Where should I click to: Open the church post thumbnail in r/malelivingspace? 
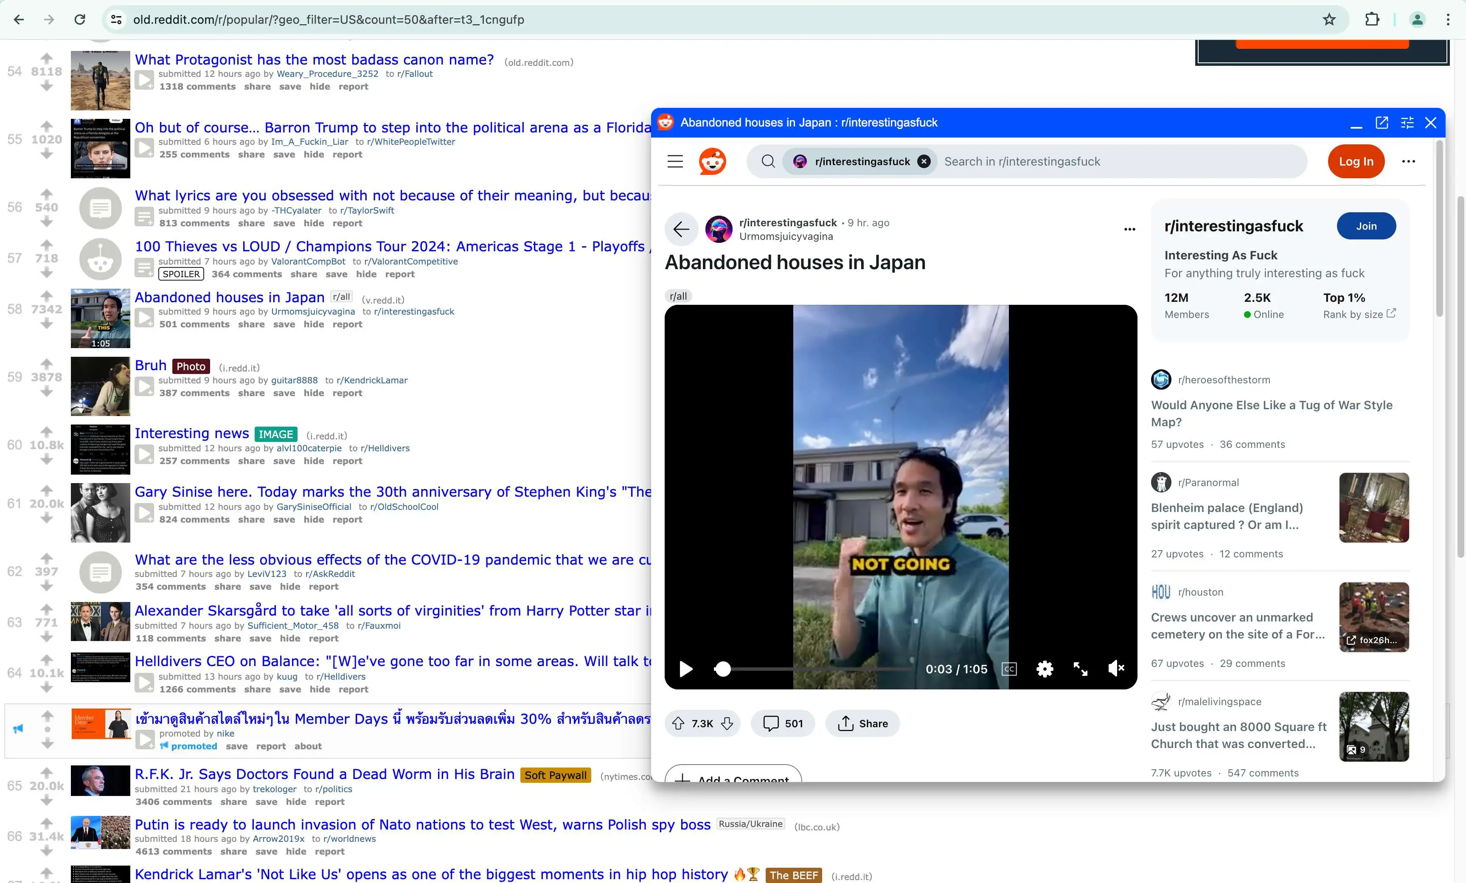coord(1374,726)
